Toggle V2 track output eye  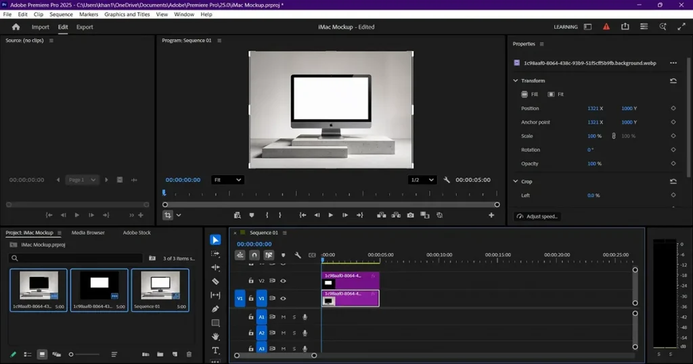[283, 281]
